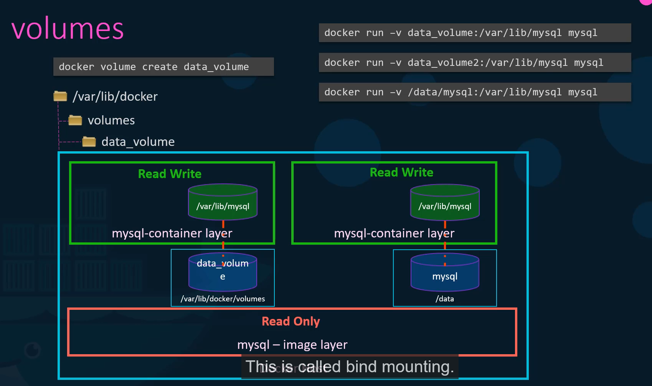652x386 pixels.
Task: Click the blue mysql cylinder above /data
Action: 445,272
